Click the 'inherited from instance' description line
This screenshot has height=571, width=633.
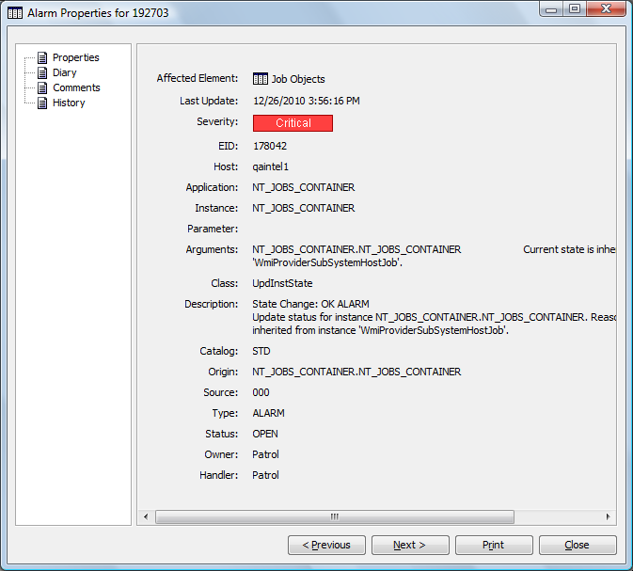[380, 330]
